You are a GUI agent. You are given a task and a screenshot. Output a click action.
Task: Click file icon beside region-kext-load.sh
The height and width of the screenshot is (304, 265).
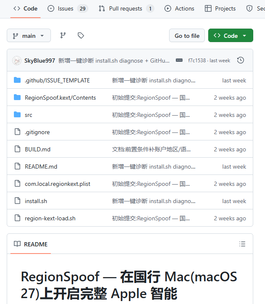tap(18, 218)
